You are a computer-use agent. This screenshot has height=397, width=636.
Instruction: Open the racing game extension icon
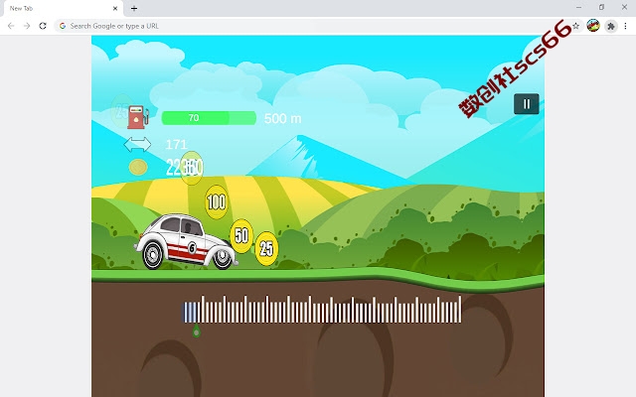[593, 26]
